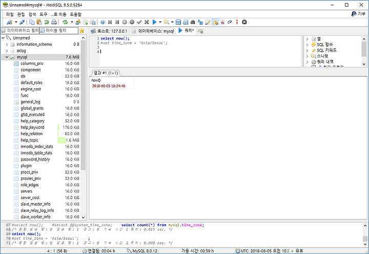Click the 기부 PayPal donate link
The height and width of the screenshot is (254, 369).
coord(358,14)
